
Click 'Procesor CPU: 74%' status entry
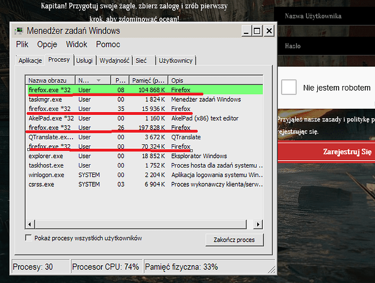click(x=105, y=267)
